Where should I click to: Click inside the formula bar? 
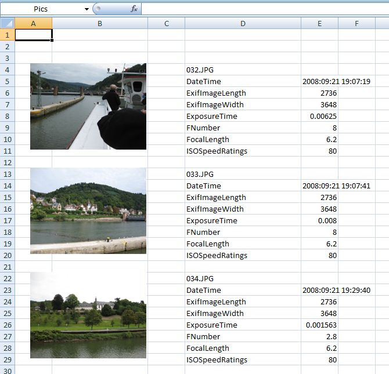261,9
